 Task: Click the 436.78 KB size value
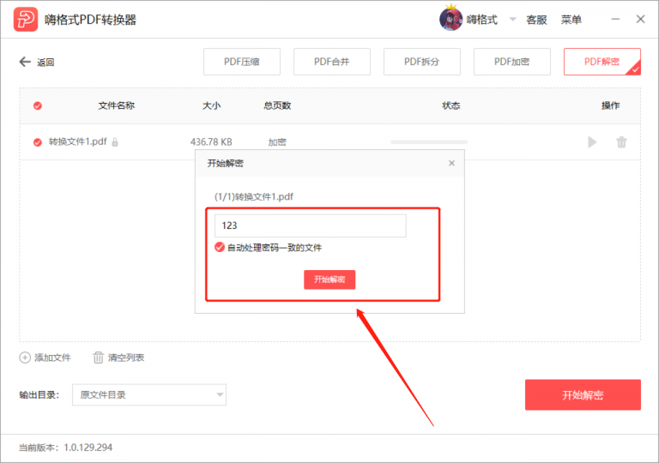[211, 142]
